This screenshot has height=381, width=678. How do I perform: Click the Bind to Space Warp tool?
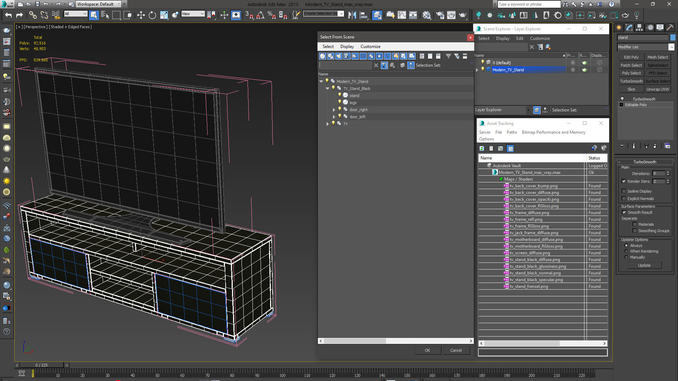[56, 15]
